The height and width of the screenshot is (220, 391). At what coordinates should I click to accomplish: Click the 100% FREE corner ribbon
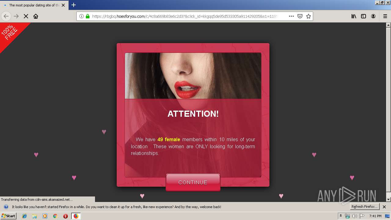pos(11,33)
